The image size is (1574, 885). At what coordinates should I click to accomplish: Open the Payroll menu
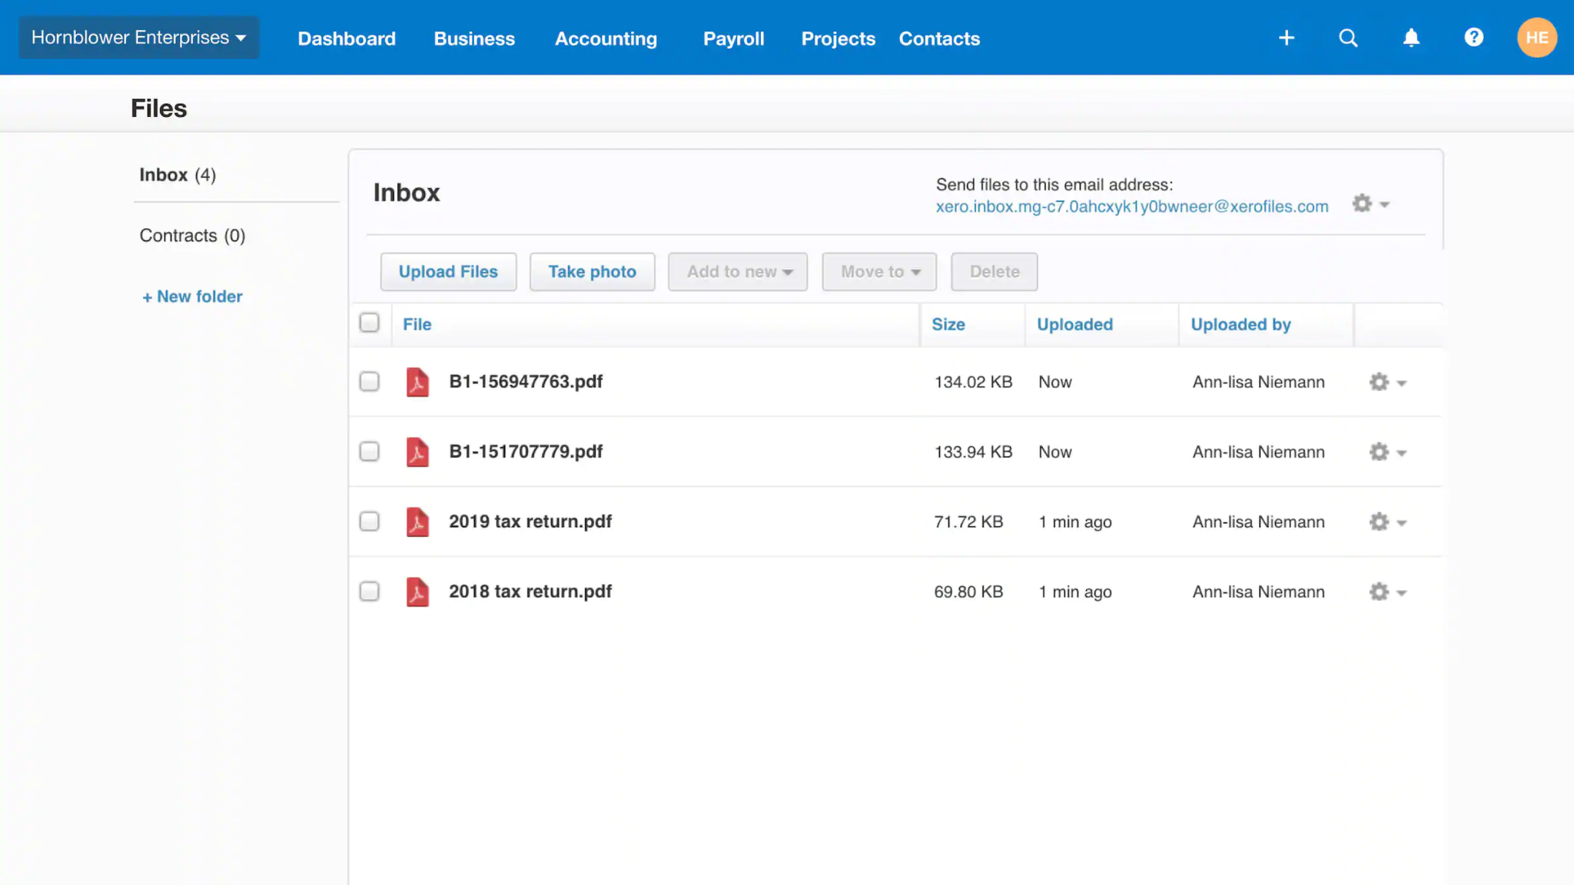(734, 38)
